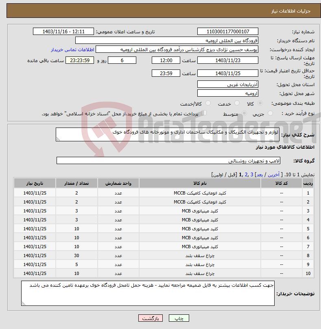The height and width of the screenshot is (329, 321).
Task: Click the ایجاد کننده درخواست field
Action: tap(177, 50)
